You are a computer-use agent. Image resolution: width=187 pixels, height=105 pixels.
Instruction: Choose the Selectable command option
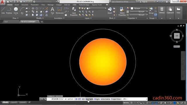105,99
